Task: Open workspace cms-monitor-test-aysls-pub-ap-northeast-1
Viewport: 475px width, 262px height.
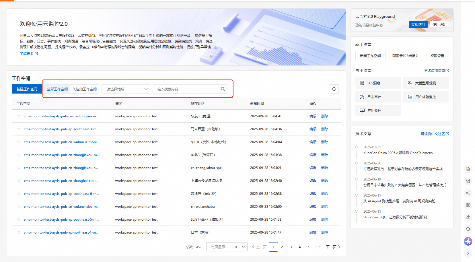Action: (61, 232)
